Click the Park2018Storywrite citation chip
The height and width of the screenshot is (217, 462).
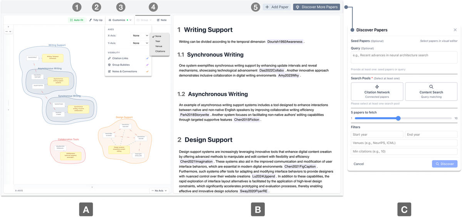pyautogui.click(x=195, y=115)
